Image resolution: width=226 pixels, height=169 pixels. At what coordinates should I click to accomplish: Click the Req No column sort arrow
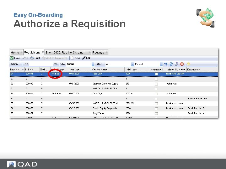[23, 69]
